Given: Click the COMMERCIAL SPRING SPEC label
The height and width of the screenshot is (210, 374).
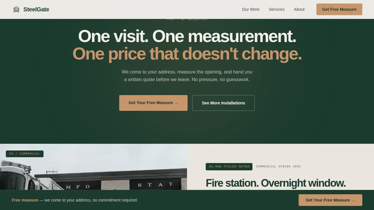Looking at the screenshot, I should tap(278, 166).
